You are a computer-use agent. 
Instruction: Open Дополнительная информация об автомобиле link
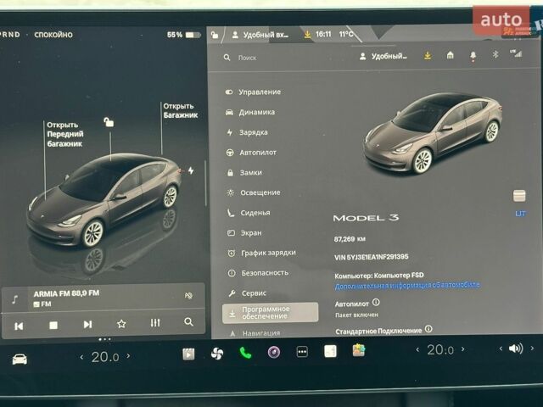click(x=407, y=286)
